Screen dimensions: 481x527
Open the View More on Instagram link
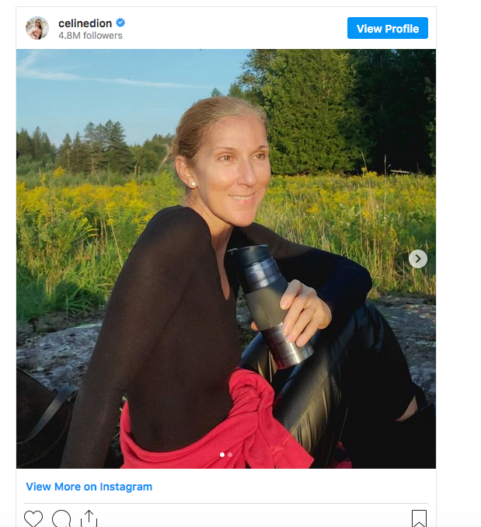89,487
